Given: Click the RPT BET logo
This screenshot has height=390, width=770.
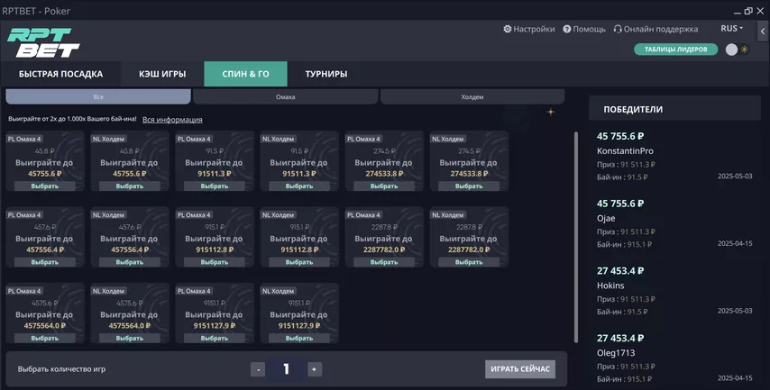Looking at the screenshot, I should pos(43,42).
